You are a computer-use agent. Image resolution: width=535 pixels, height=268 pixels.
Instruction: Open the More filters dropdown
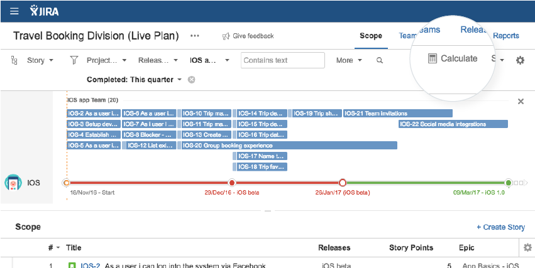pos(349,60)
